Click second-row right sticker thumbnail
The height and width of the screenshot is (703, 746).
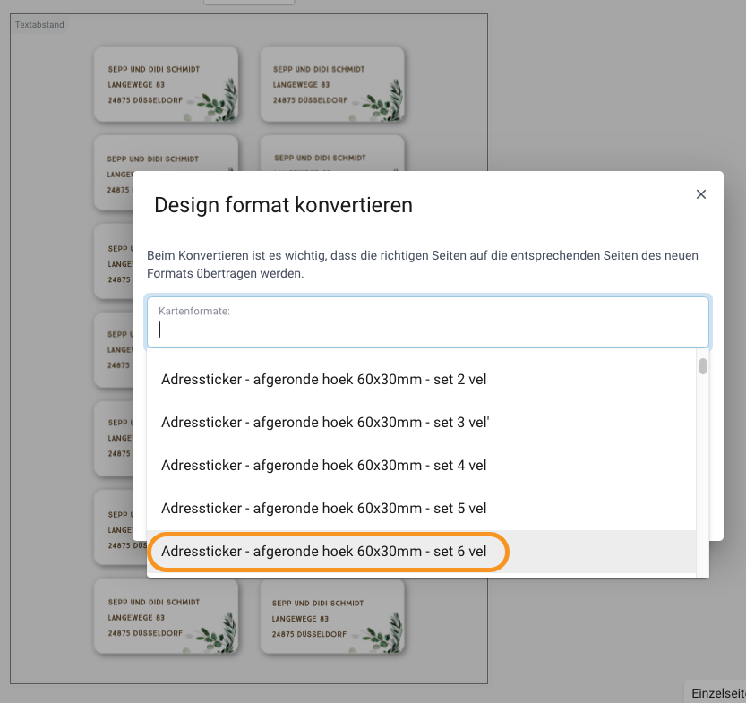click(x=332, y=153)
